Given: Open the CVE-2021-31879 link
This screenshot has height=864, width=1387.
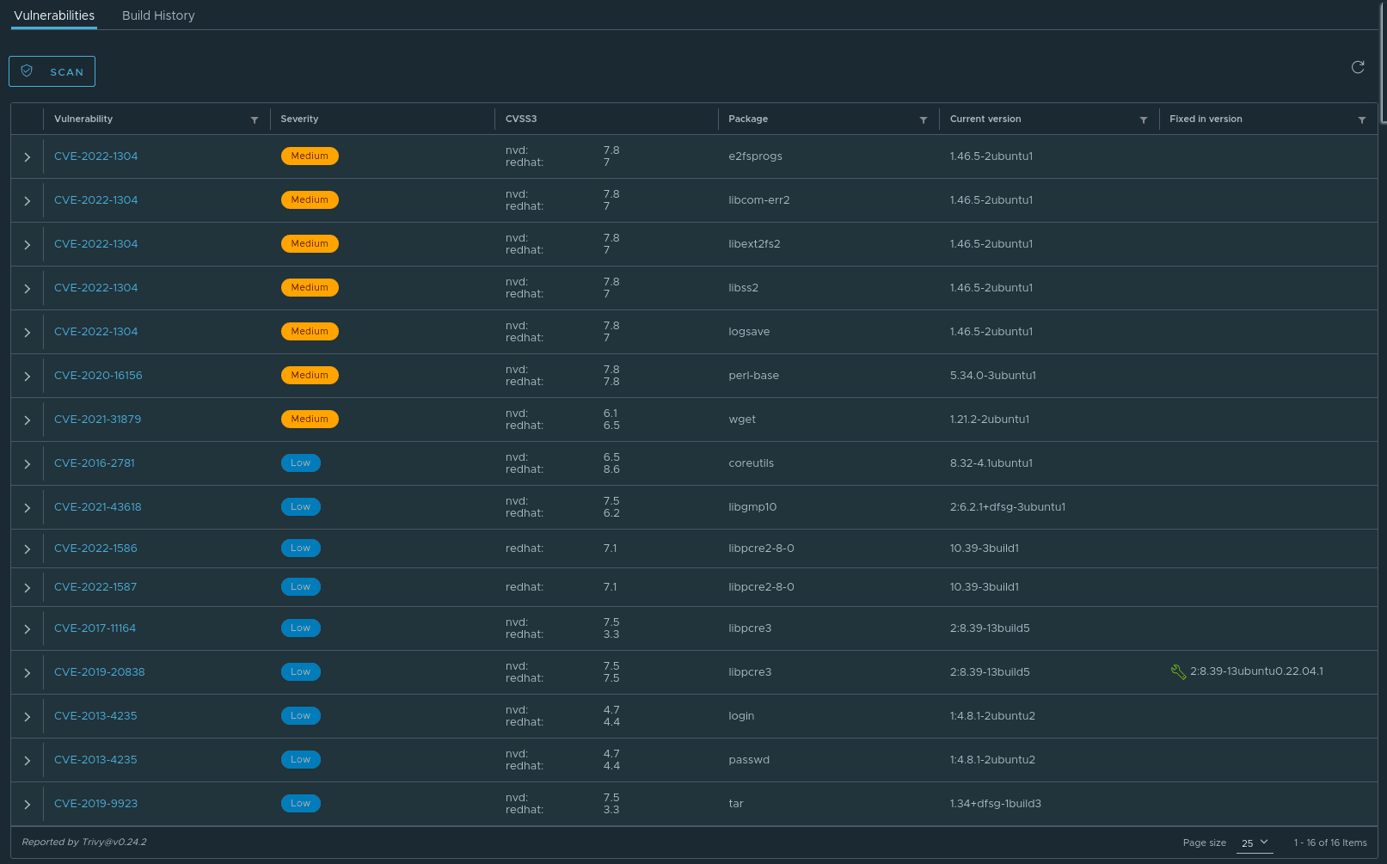Looking at the screenshot, I should click(97, 420).
